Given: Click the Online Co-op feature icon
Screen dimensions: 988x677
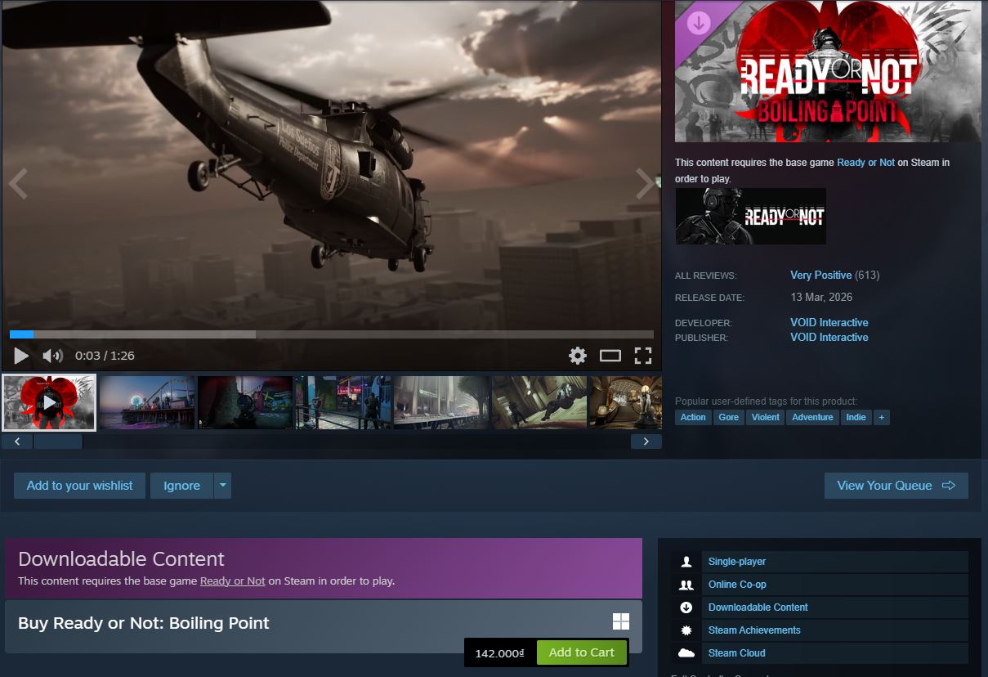Looking at the screenshot, I should point(686,584).
